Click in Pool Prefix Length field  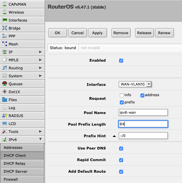coord(143,124)
